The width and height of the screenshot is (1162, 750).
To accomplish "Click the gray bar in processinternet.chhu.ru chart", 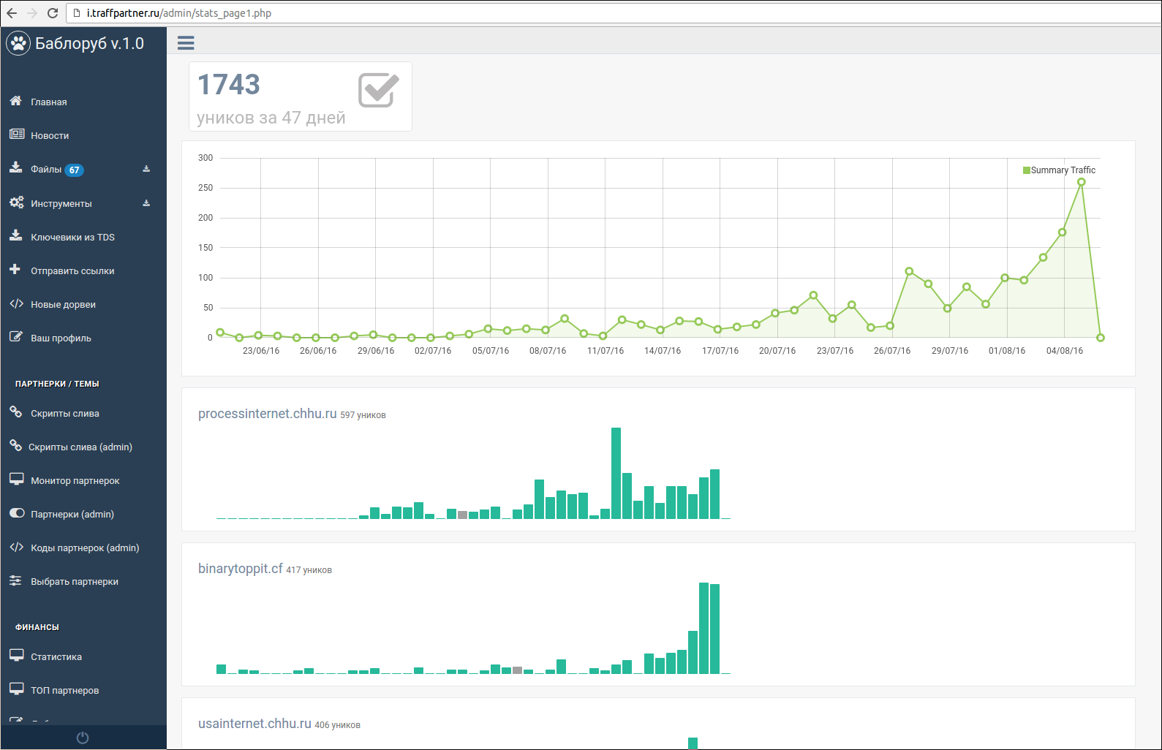I will pyautogui.click(x=462, y=515).
